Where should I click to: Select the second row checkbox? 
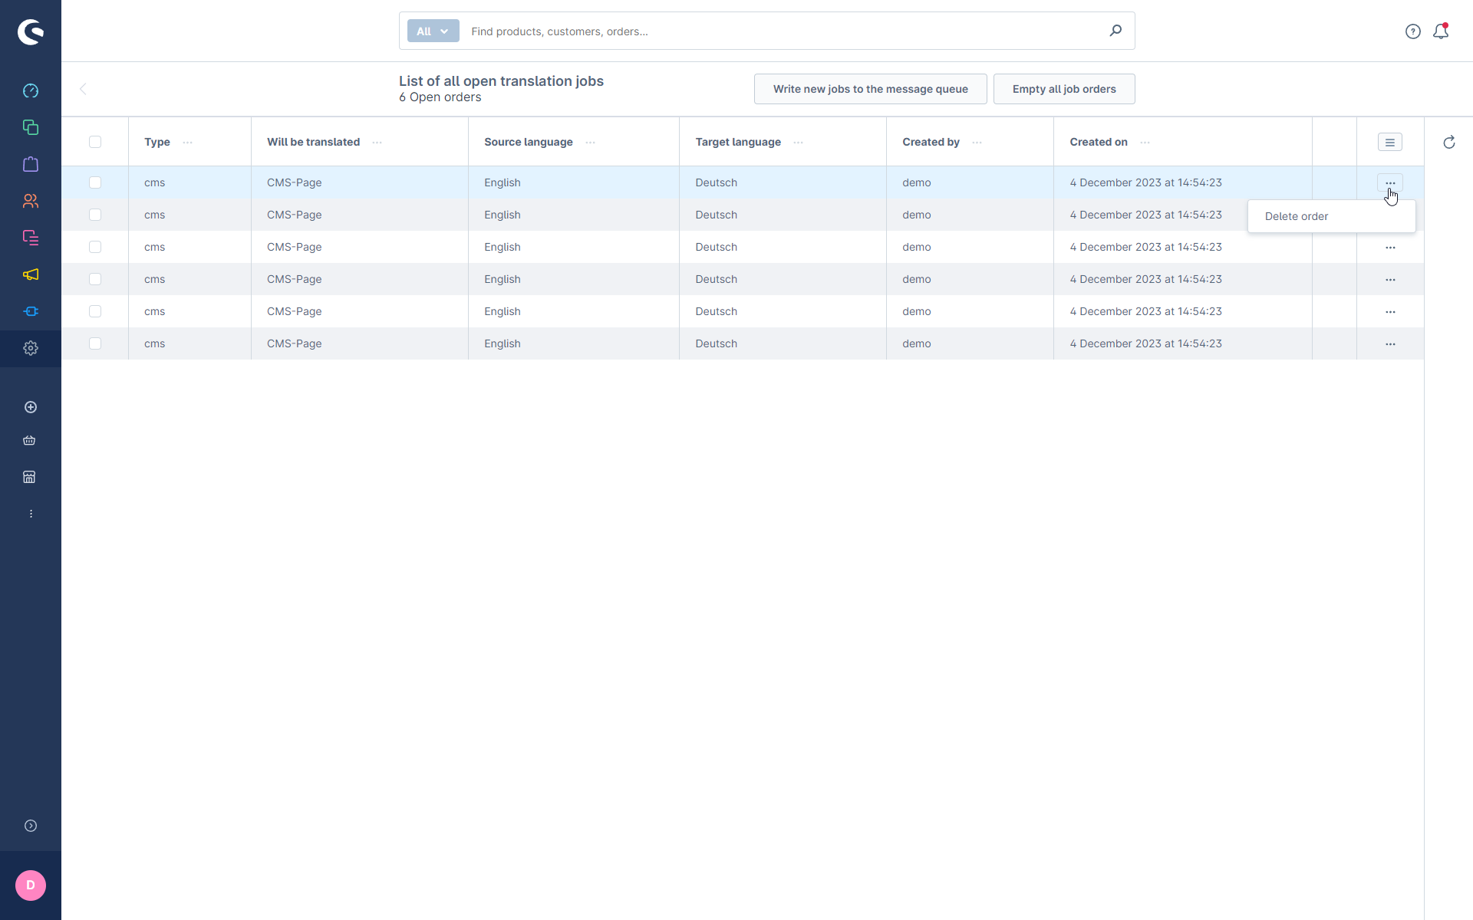click(x=95, y=215)
